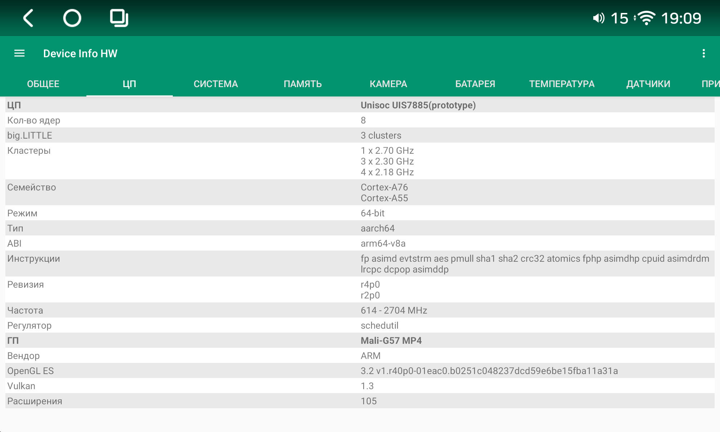The image size is (720, 432).
Task: Tap the 3 clusters value
Action: (381, 135)
